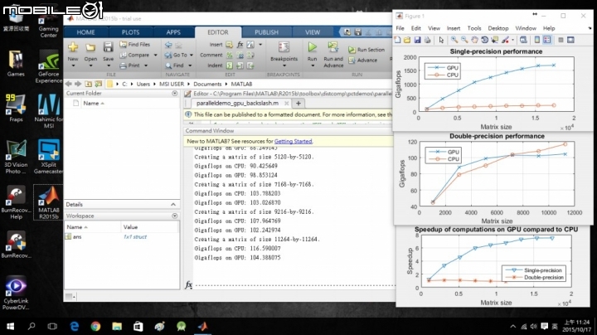The width and height of the screenshot is (597, 335).
Task: Click New Figure icon in Figure 1 toolbar
Action: pyautogui.click(x=397, y=40)
